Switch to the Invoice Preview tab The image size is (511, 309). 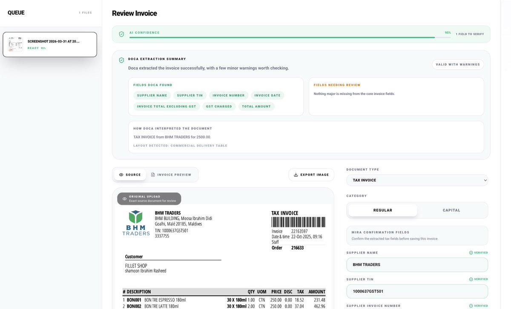[x=171, y=175]
